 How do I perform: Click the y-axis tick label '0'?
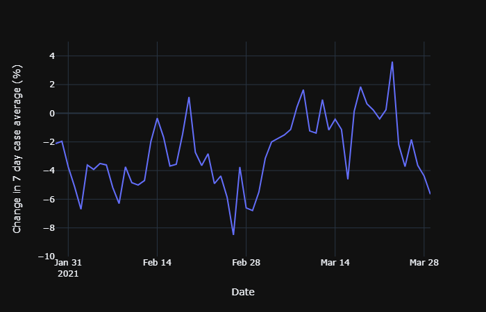point(52,113)
